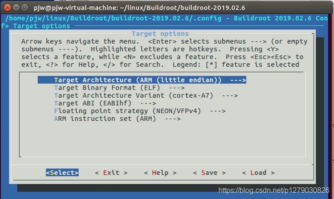Image resolution: width=334 pixels, height=199 pixels.
Task: Click the Exit button
Action: (x=111, y=173)
